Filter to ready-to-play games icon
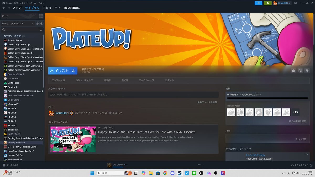 point(41,24)
